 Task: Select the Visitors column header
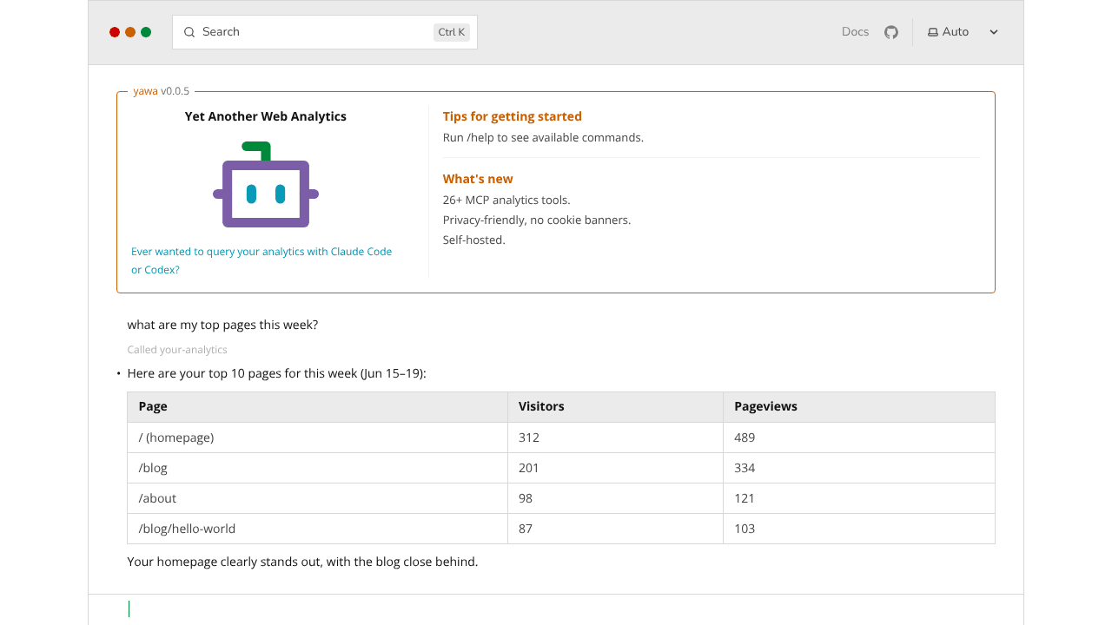pyautogui.click(x=615, y=407)
